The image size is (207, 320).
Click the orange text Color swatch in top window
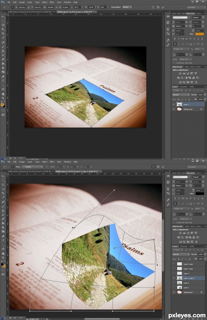coord(200,34)
